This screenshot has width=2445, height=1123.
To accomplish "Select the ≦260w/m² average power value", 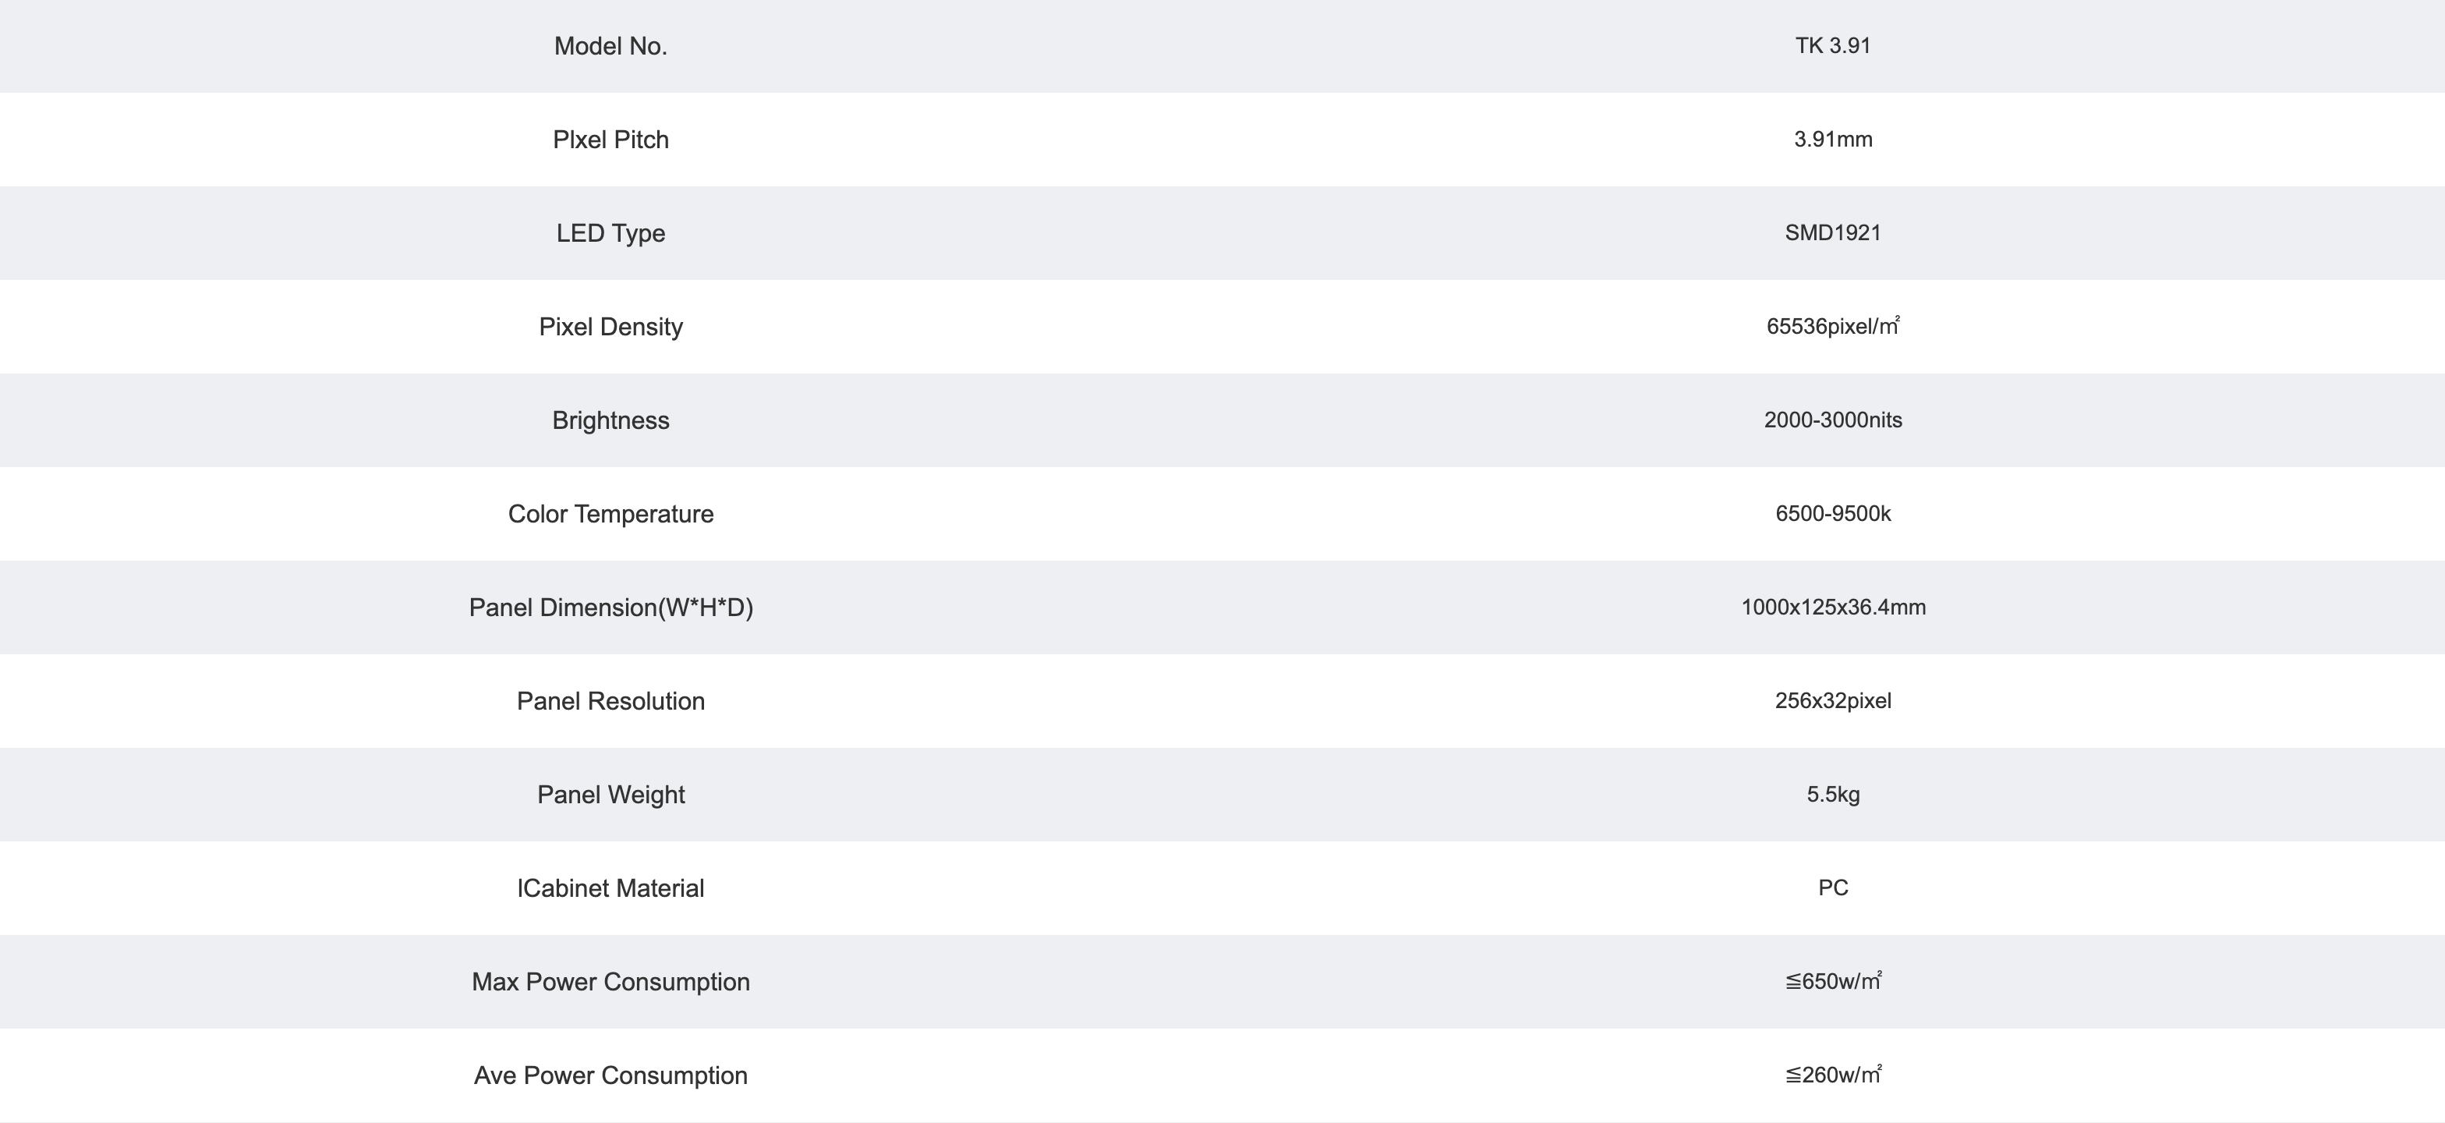I will [x=1833, y=1075].
